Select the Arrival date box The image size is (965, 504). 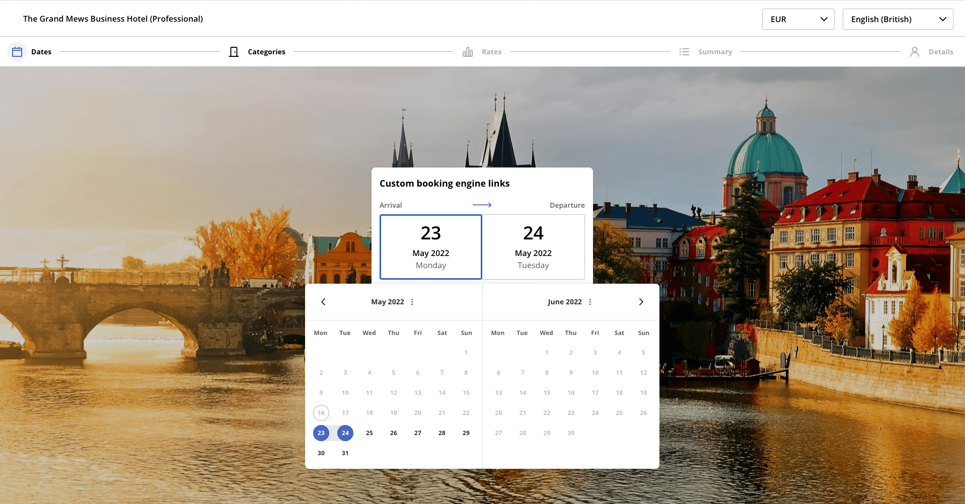[430, 247]
